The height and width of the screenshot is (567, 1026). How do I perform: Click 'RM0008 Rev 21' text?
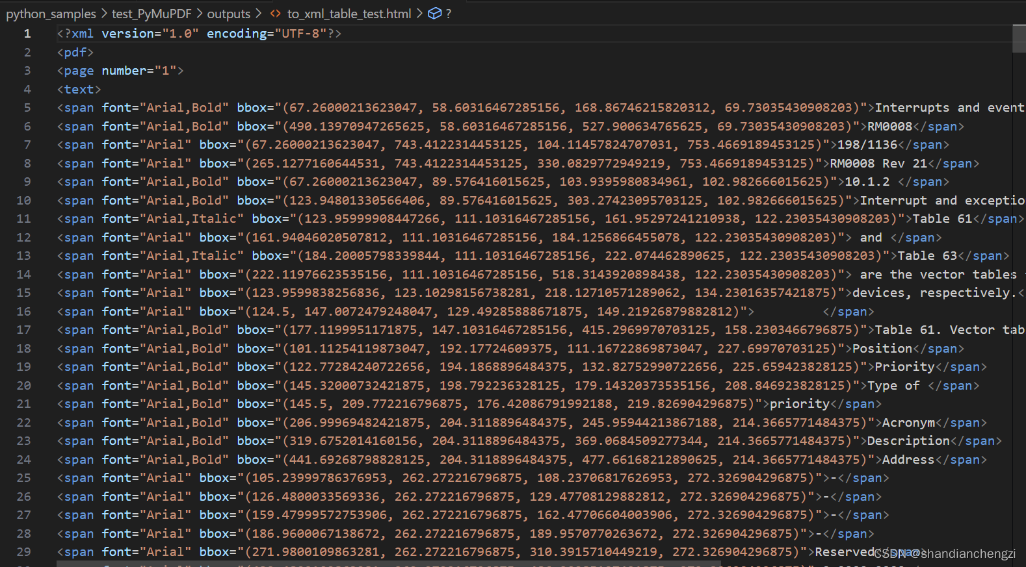pos(879,164)
